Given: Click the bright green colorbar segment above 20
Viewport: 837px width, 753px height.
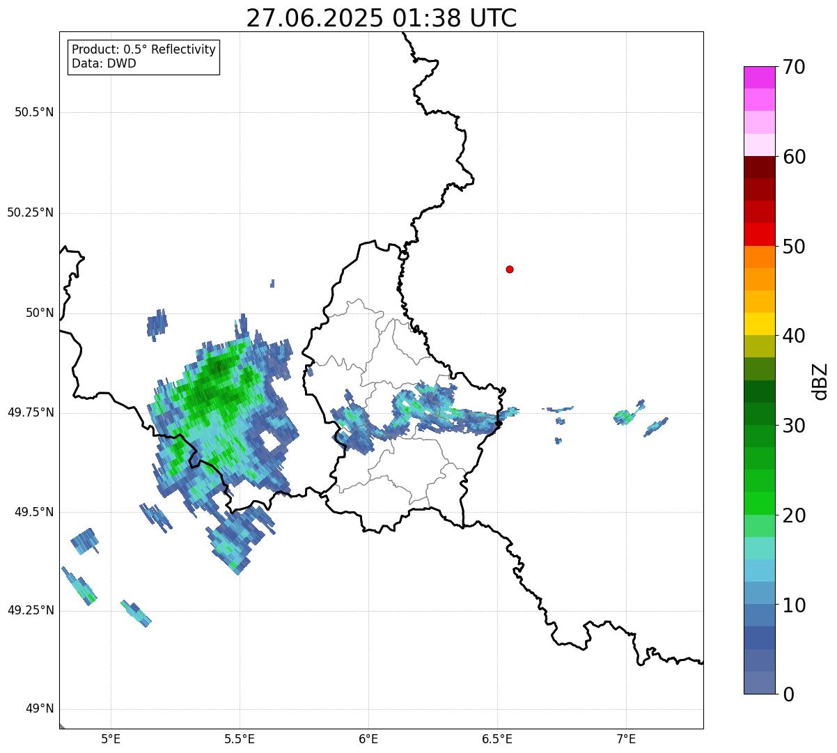Looking at the screenshot, I should 760,504.
